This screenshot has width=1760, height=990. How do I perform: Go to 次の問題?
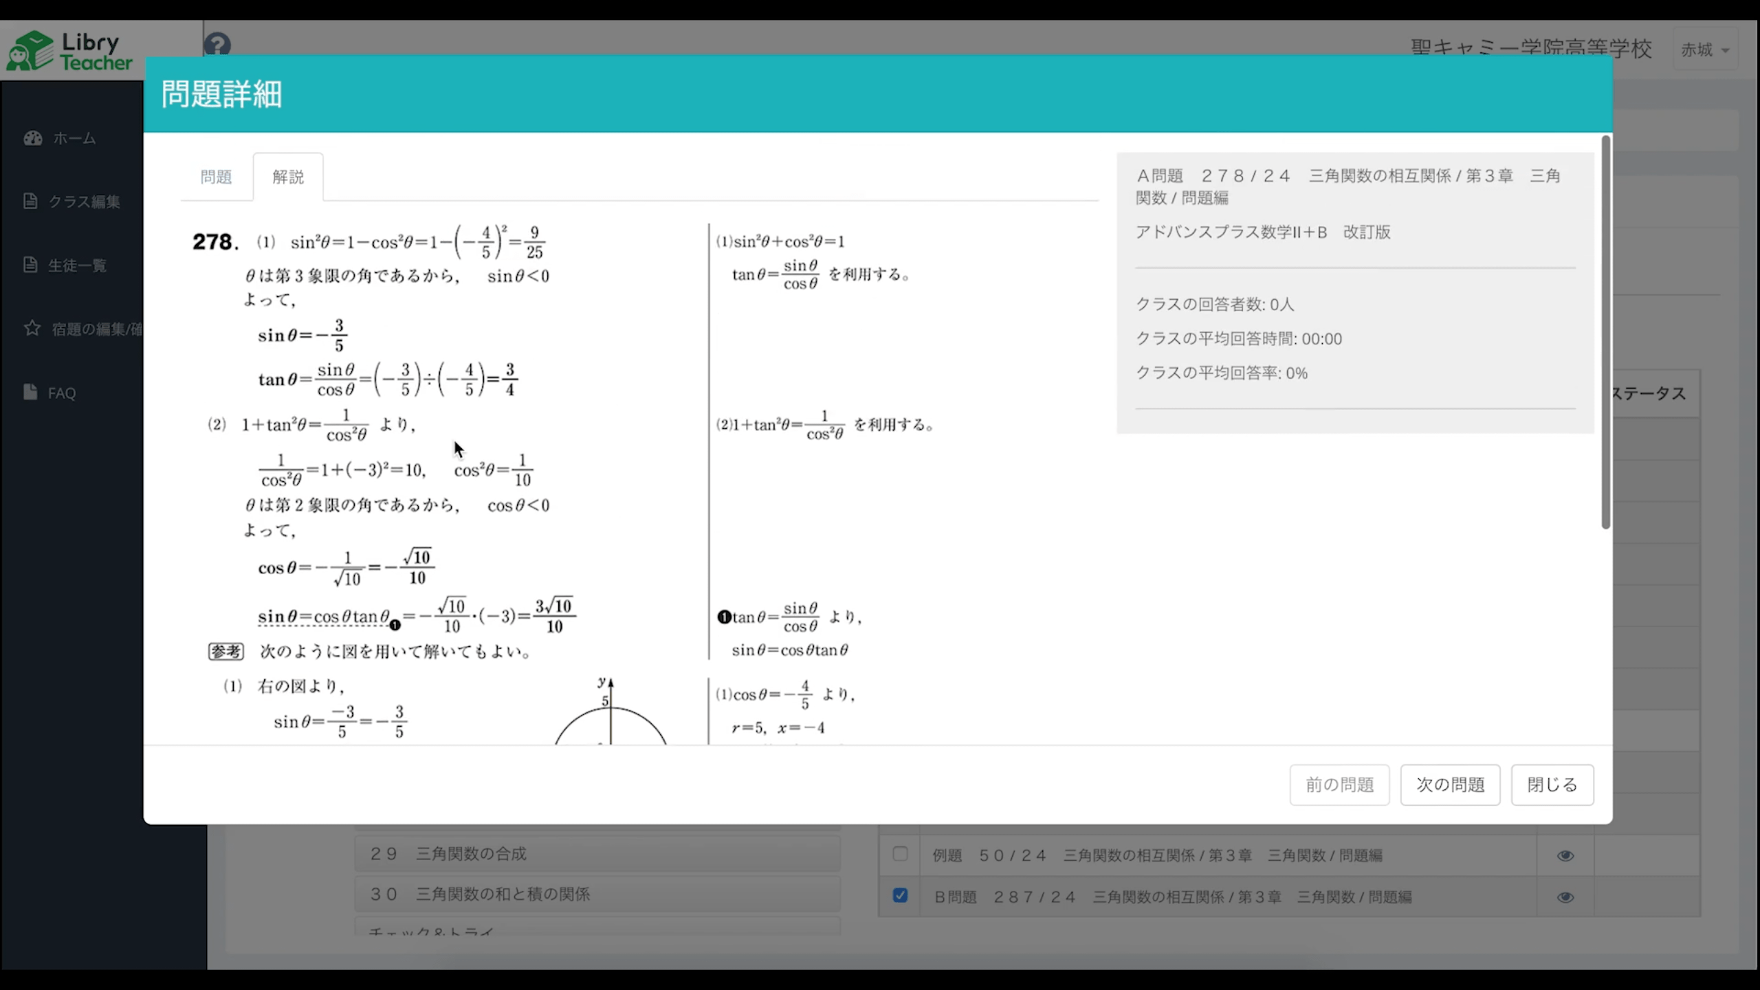(x=1450, y=784)
